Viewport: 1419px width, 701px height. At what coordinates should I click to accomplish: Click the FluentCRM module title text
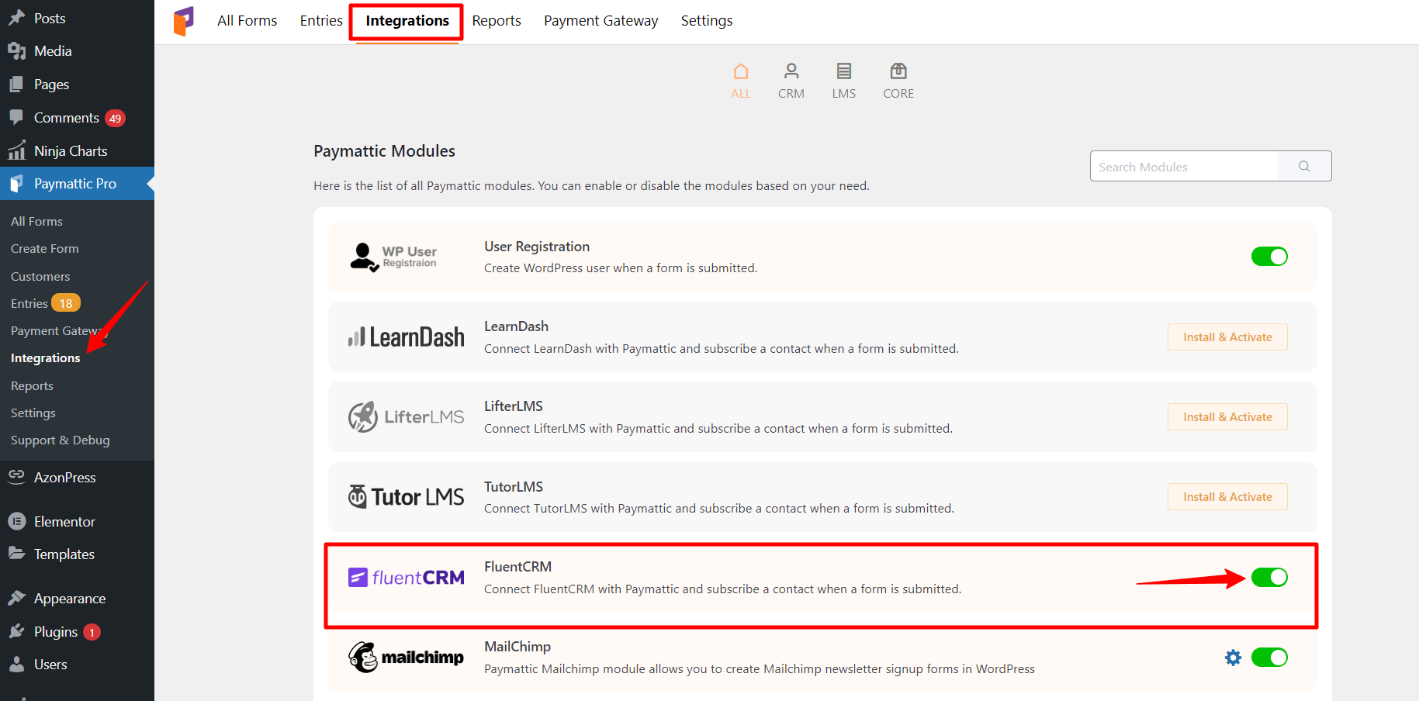[x=518, y=567]
